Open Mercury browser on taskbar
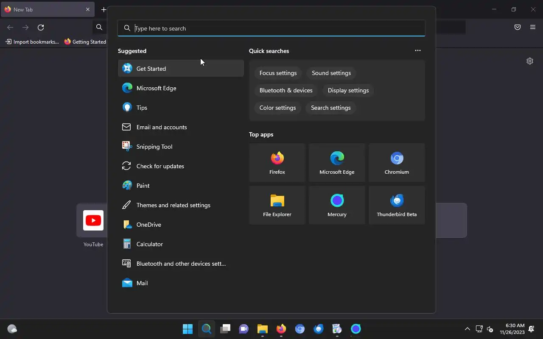Screen dimensions: 543x339 [x=355, y=329]
